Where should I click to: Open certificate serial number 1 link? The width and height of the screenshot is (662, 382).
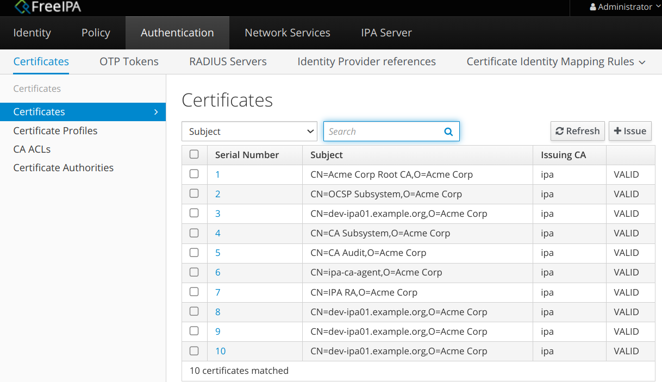(x=217, y=174)
